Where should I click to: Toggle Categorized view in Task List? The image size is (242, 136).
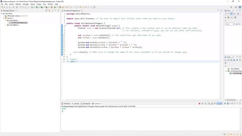(231, 14)
